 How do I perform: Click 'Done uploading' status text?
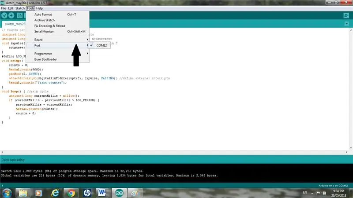(13, 160)
